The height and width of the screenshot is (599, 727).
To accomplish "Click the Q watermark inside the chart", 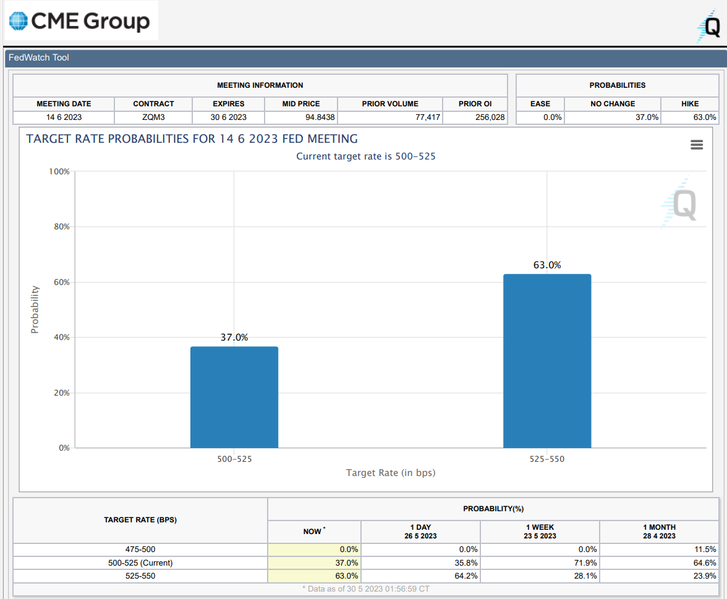I will pos(681,205).
